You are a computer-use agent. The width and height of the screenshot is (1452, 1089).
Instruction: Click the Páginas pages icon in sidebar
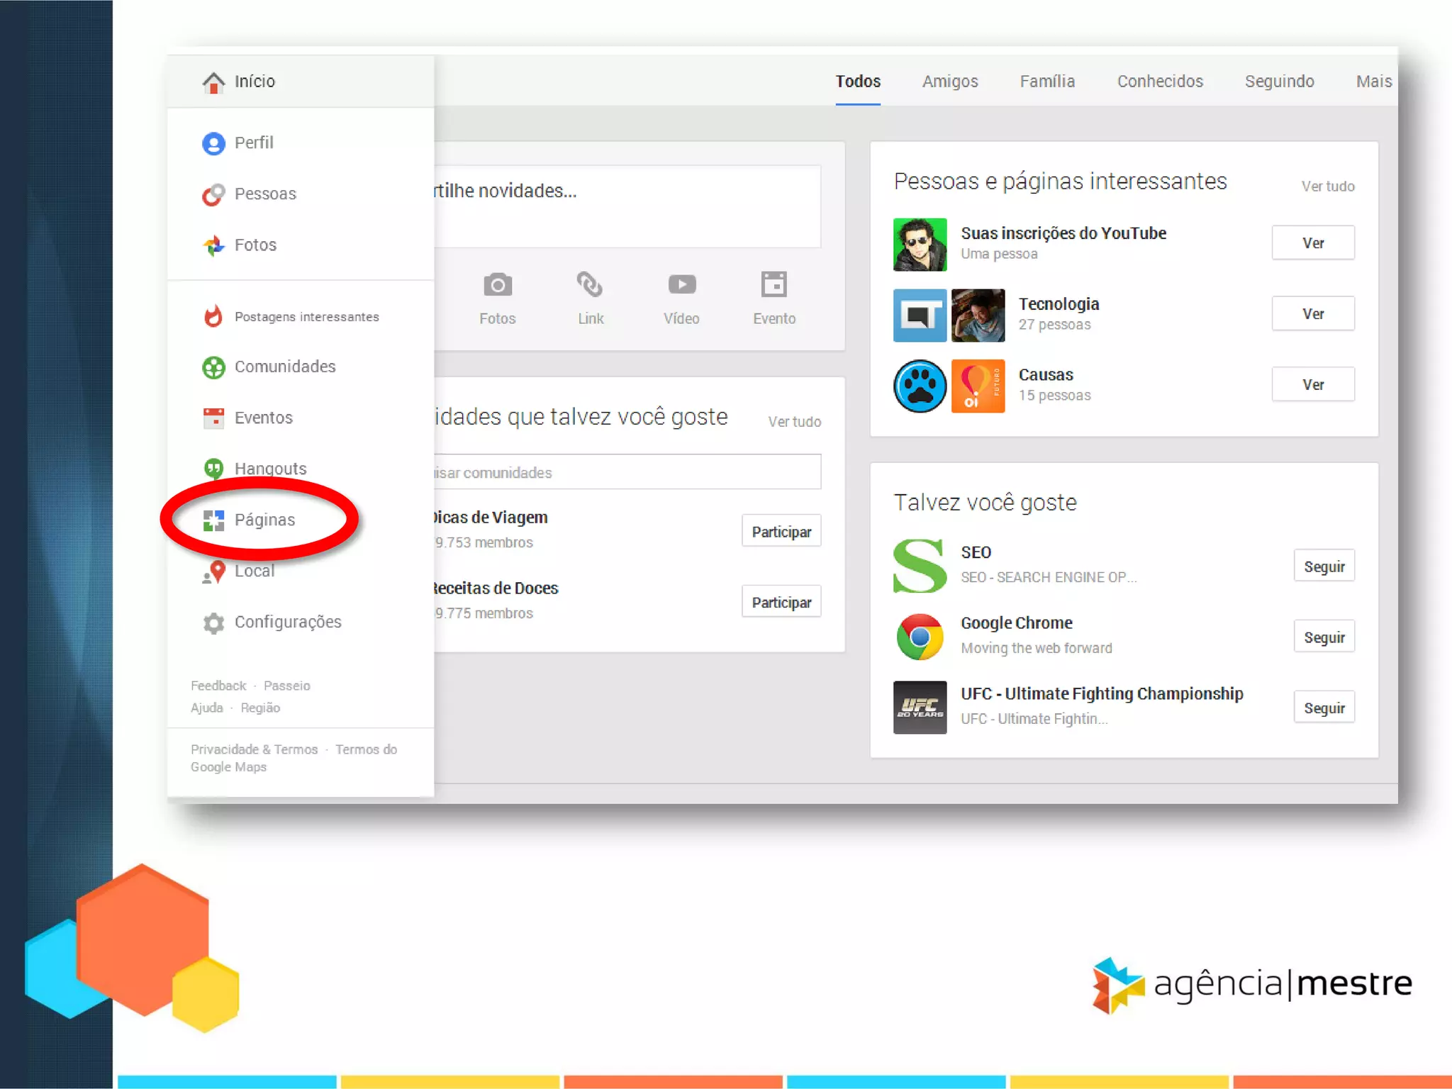click(213, 520)
